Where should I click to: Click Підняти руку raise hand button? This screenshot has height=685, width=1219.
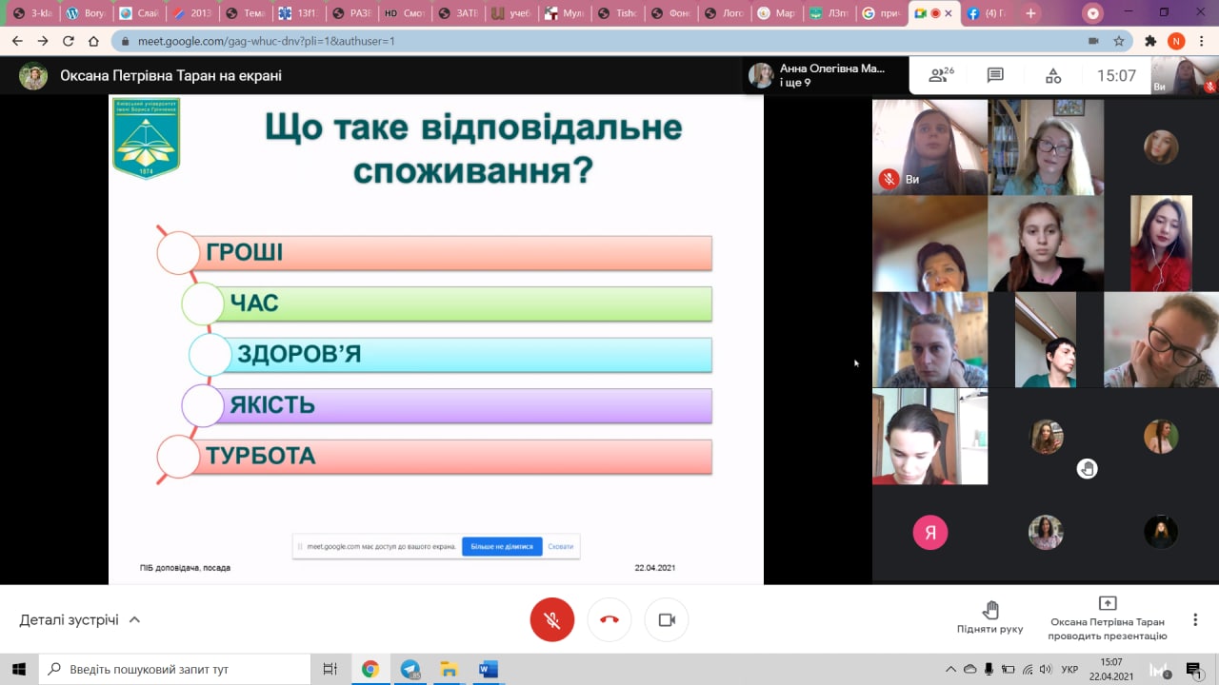(989, 617)
